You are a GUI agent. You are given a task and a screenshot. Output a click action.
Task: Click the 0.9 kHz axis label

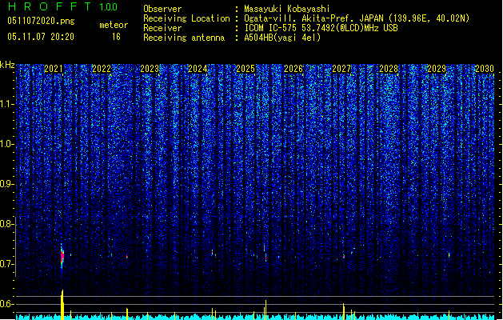(x=7, y=184)
